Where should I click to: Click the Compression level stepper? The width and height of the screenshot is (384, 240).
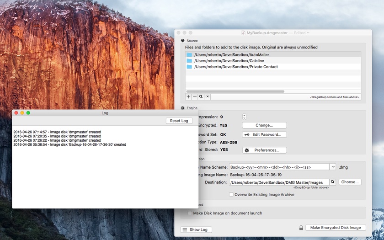[244, 117]
